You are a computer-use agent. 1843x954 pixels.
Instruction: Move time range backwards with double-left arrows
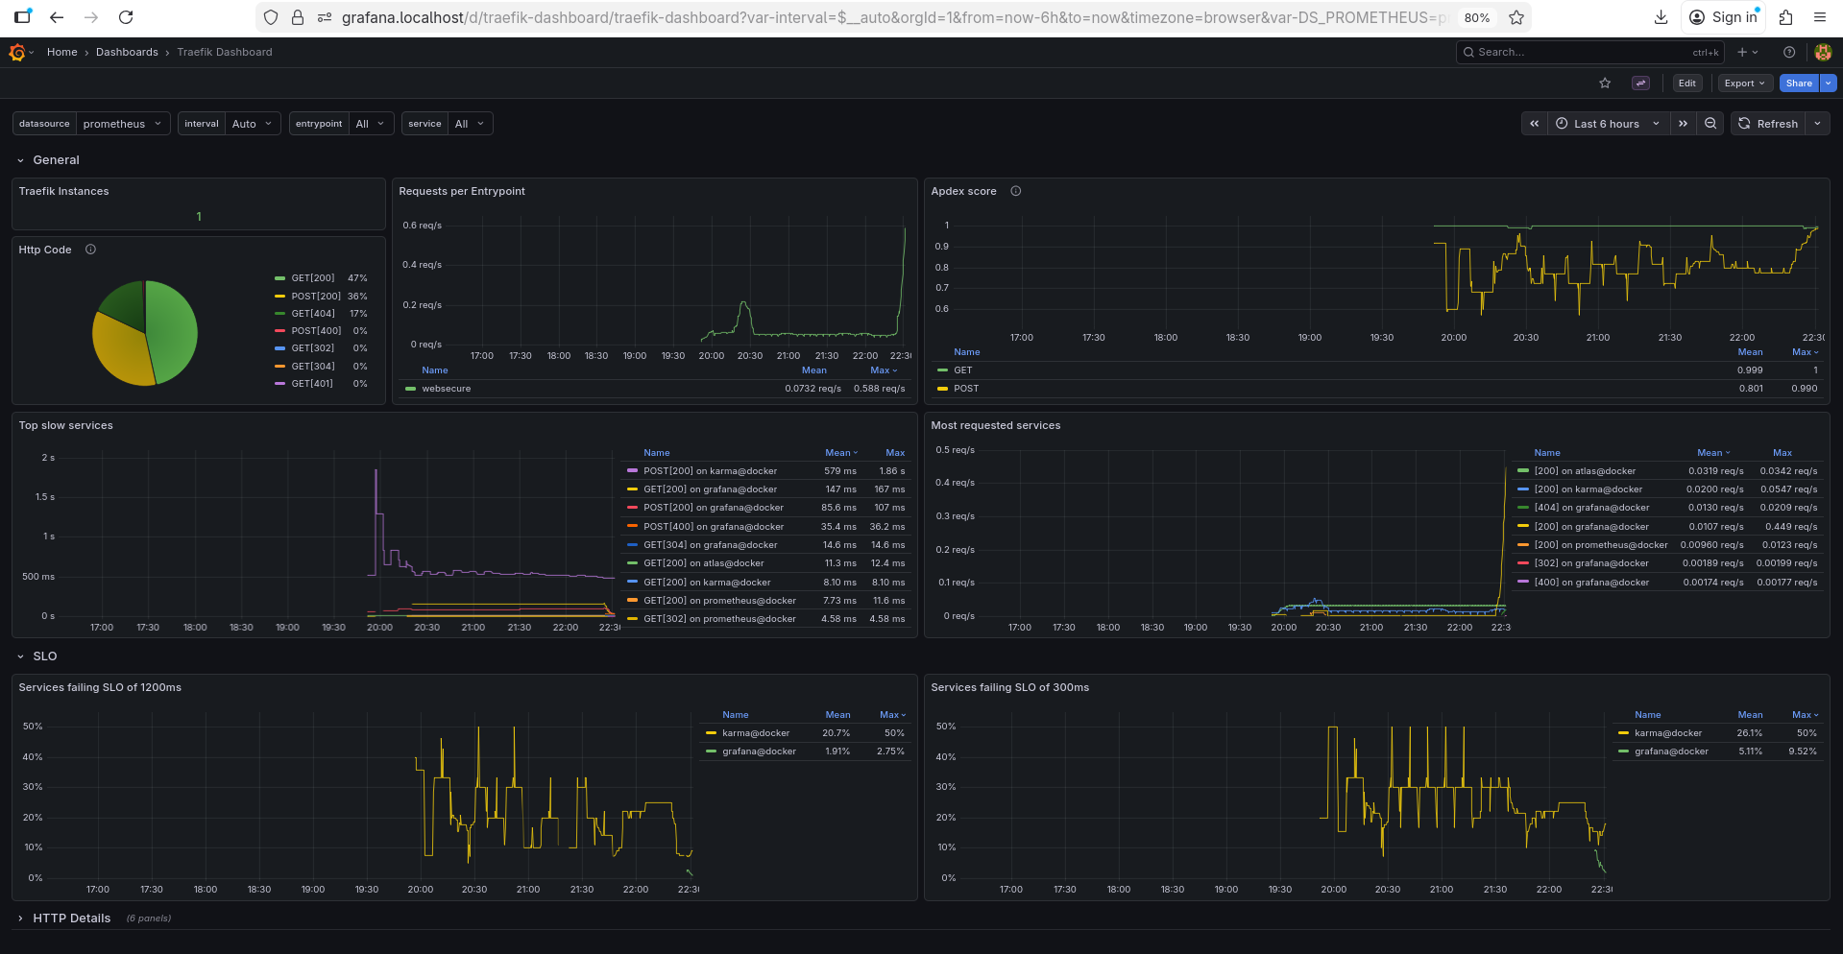1535,124
